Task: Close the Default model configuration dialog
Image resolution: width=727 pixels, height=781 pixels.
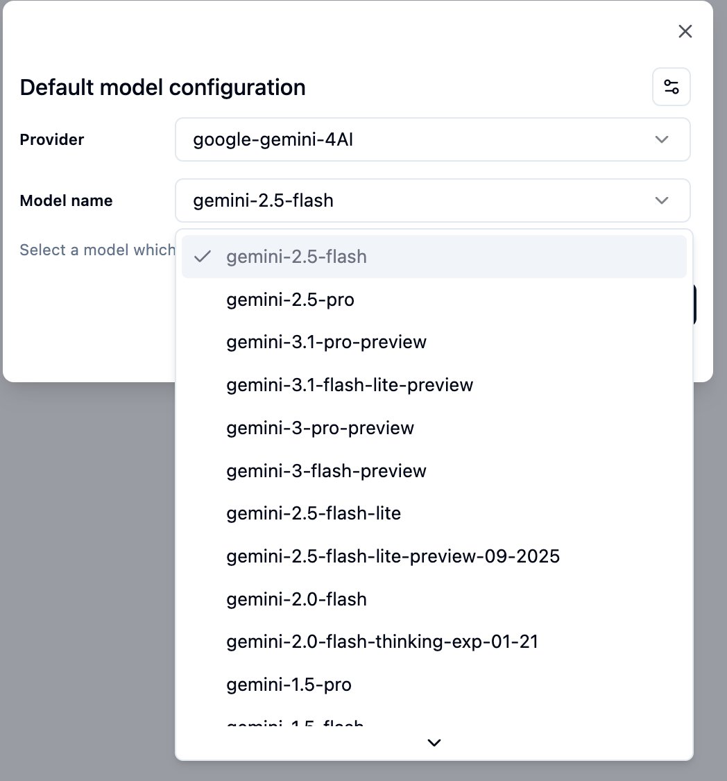Action: pos(685,31)
